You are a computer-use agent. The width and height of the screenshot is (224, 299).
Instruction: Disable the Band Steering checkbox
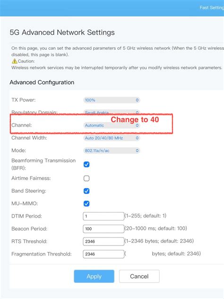point(86,191)
